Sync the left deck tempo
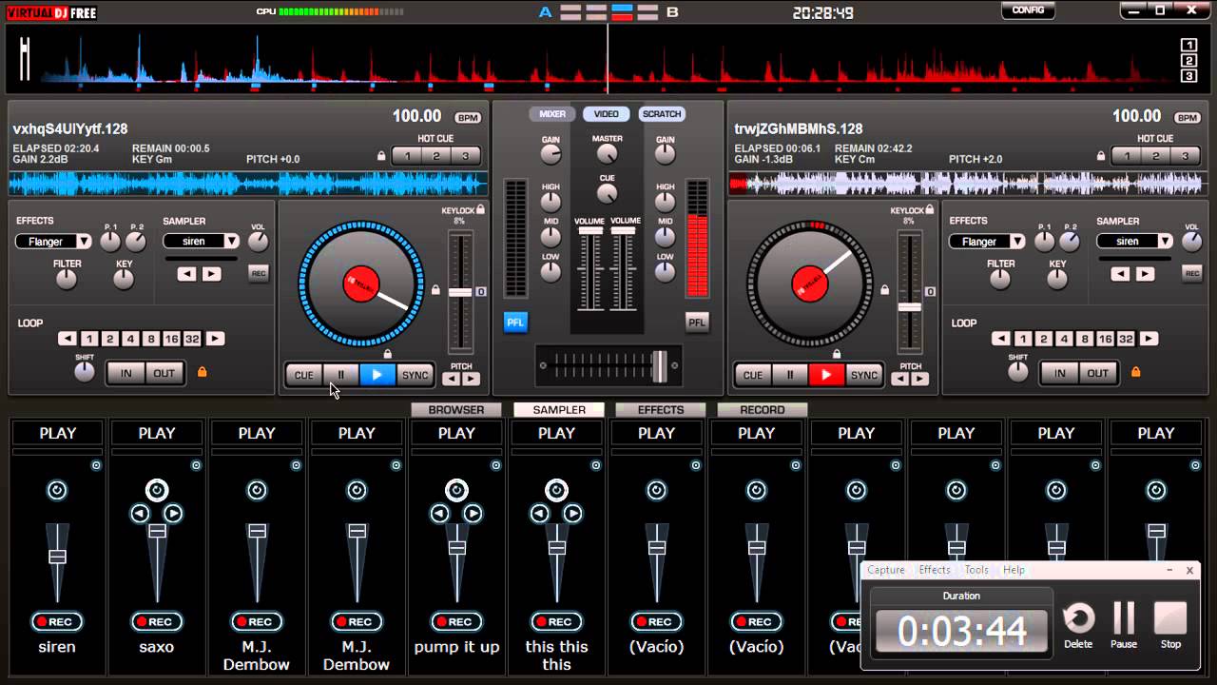Viewport: 1217px width, 685px height. click(415, 375)
